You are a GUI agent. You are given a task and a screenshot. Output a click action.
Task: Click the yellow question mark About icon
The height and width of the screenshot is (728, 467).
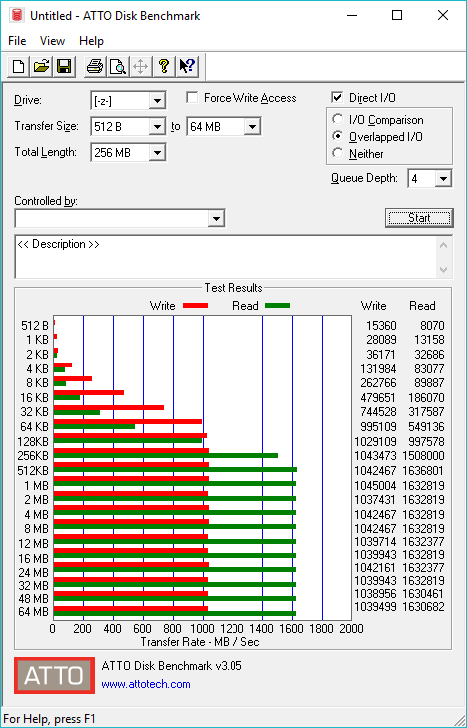tap(163, 66)
